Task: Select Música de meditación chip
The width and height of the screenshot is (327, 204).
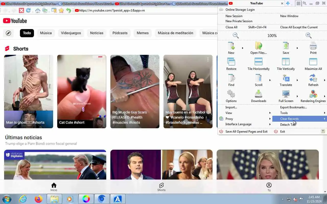Action: tap(176, 33)
